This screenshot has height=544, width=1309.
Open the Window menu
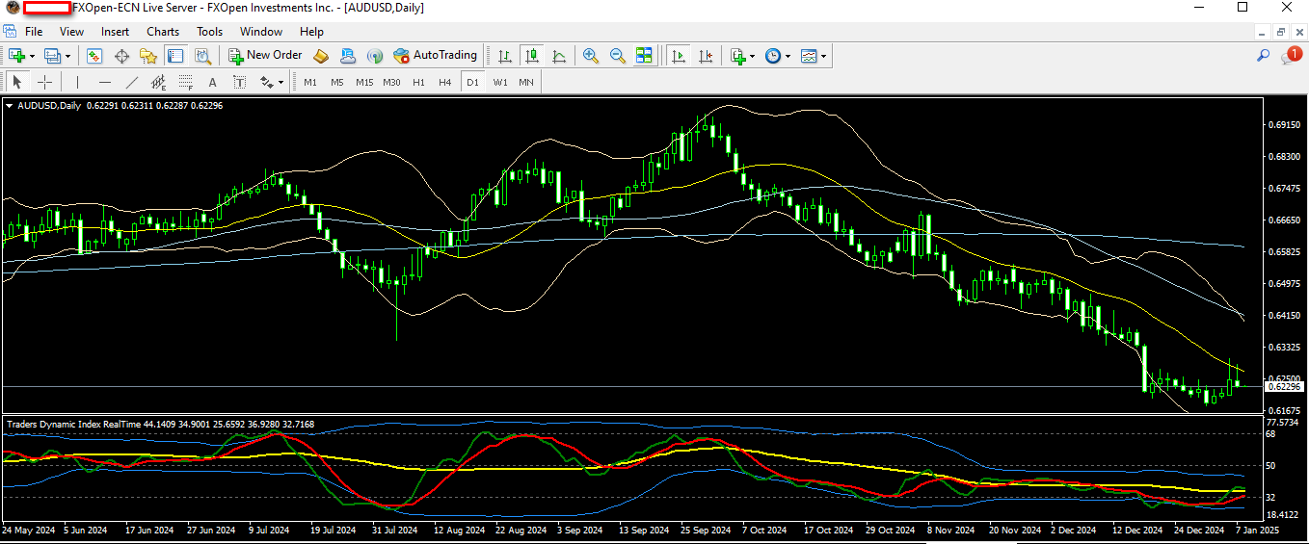pyautogui.click(x=261, y=32)
